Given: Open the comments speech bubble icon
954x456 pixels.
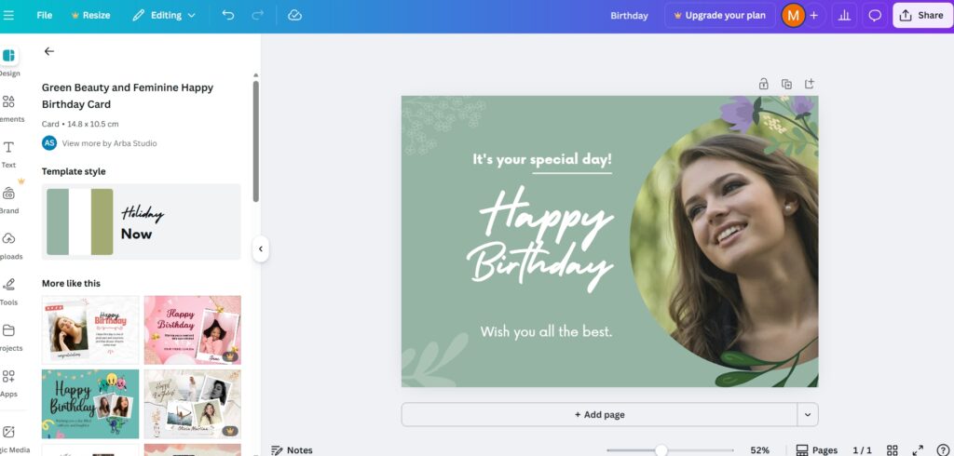Looking at the screenshot, I should 875,16.
